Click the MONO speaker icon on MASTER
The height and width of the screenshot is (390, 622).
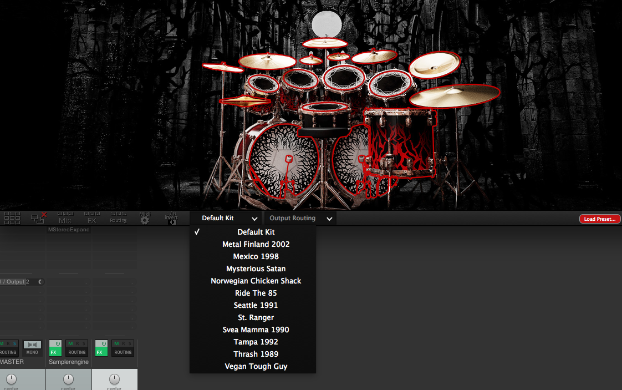click(32, 345)
